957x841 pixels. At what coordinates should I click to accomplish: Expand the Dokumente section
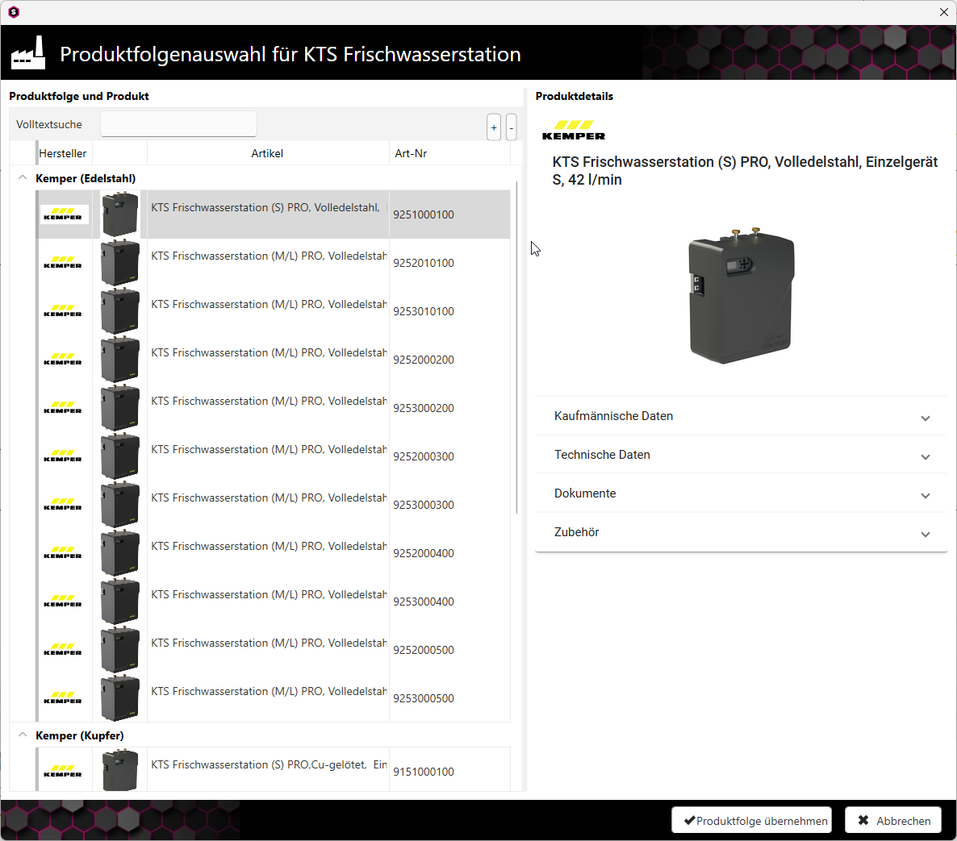point(741,493)
